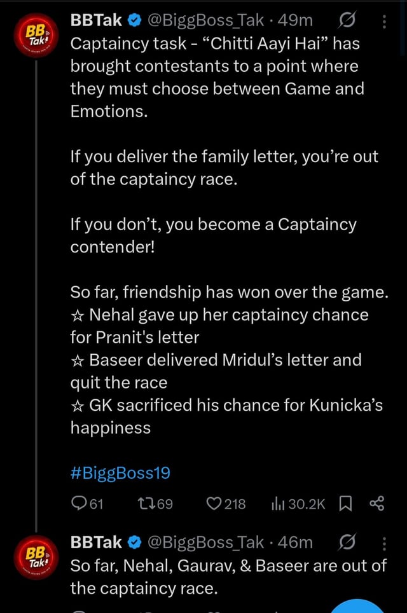Screen dimensions: 407x613
Task: Tap the 46m timestamp
Action: tap(296, 542)
